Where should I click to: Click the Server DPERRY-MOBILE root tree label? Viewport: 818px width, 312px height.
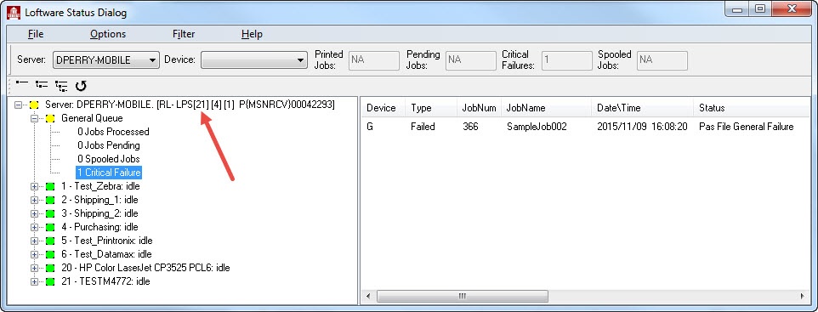click(190, 105)
